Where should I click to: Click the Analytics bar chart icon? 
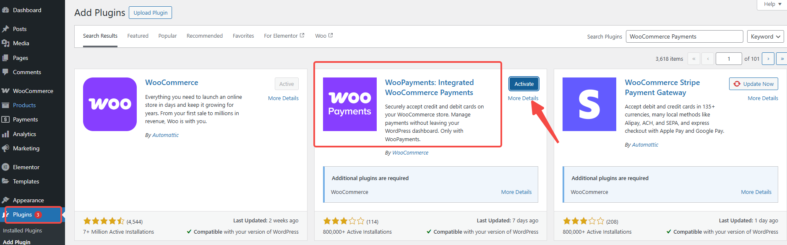pyautogui.click(x=5, y=134)
